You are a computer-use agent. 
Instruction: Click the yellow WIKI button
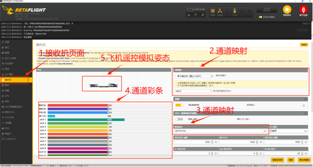[304, 45]
